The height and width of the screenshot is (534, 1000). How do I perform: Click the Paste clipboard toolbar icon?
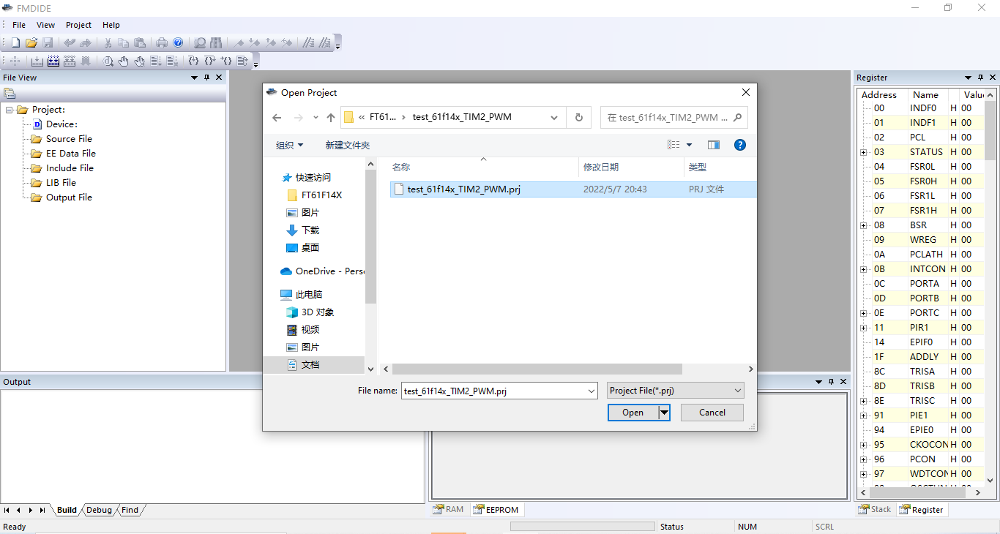click(140, 43)
